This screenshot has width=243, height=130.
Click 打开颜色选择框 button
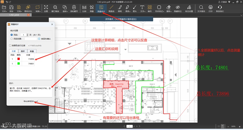[35, 46]
